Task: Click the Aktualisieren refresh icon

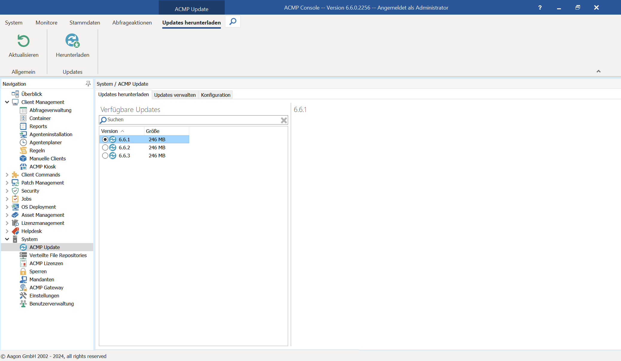Action: point(23,41)
